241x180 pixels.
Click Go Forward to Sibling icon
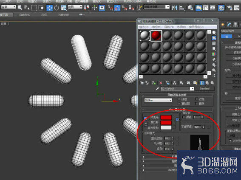(x=212, y=83)
